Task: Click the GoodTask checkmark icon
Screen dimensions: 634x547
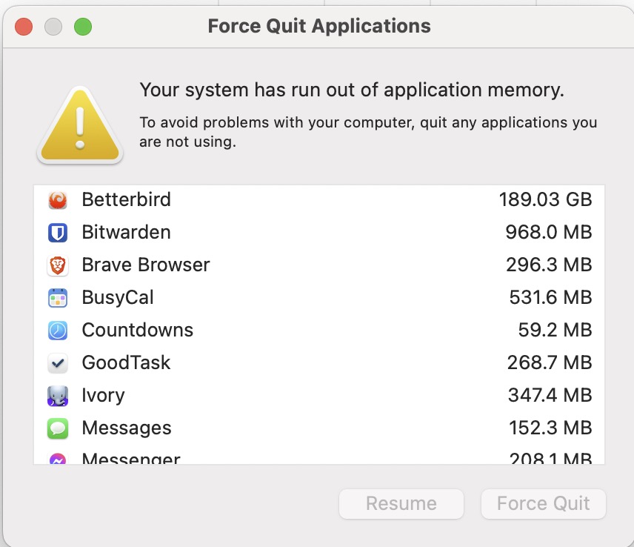Action: click(58, 363)
